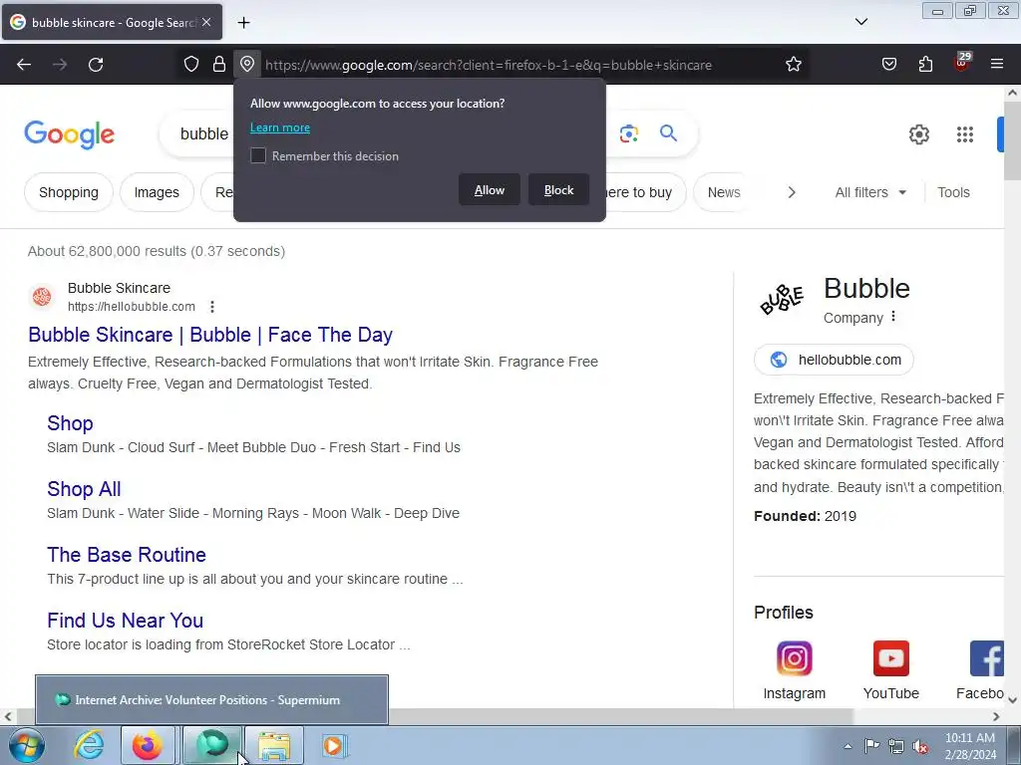Open a new tab with plus button
Screen dimensions: 1021x765
point(243,23)
